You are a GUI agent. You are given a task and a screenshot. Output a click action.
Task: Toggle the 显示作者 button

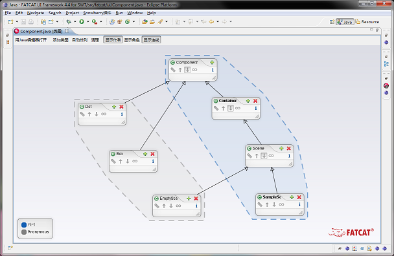[113, 40]
